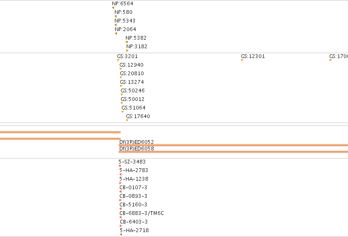The height and width of the screenshot is (237, 348).
Task: Select the red triangle under 5-HA-2718
Action: point(121,235)
